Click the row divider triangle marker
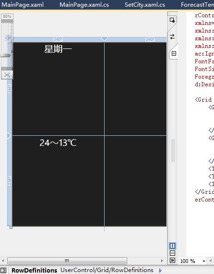The width and height of the screenshot is (214, 274). point(9,136)
